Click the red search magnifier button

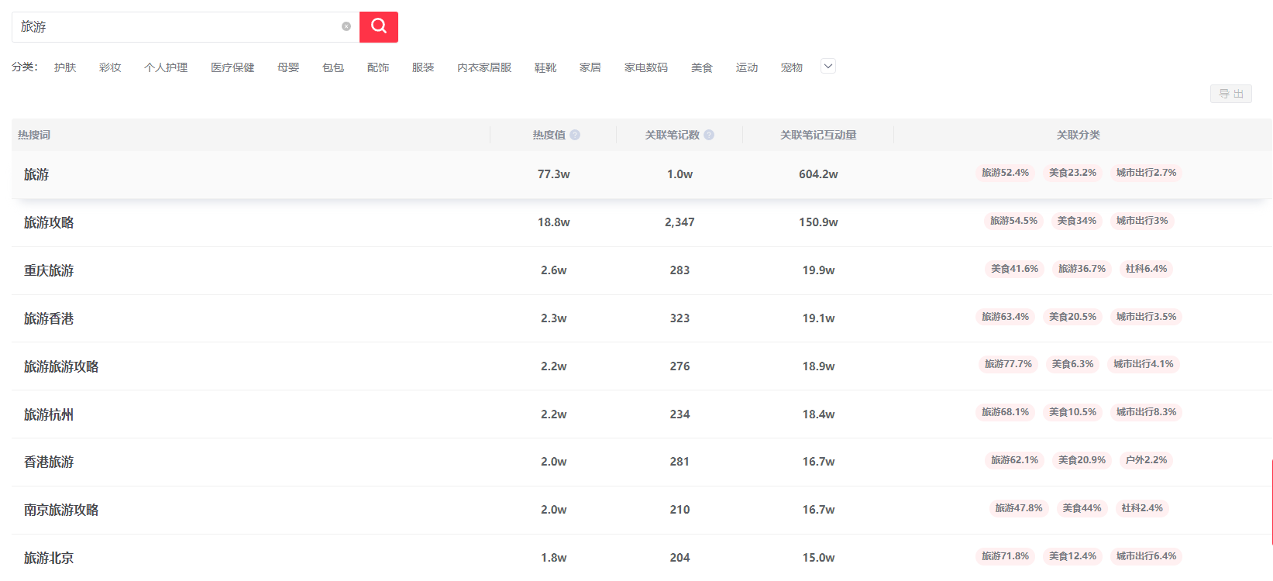[x=379, y=27]
